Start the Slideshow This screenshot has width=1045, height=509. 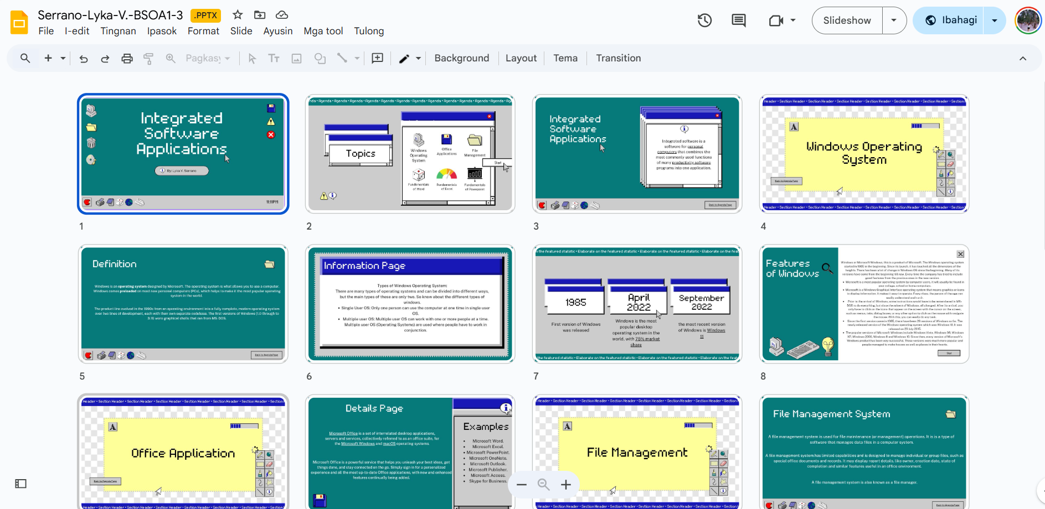click(x=847, y=20)
